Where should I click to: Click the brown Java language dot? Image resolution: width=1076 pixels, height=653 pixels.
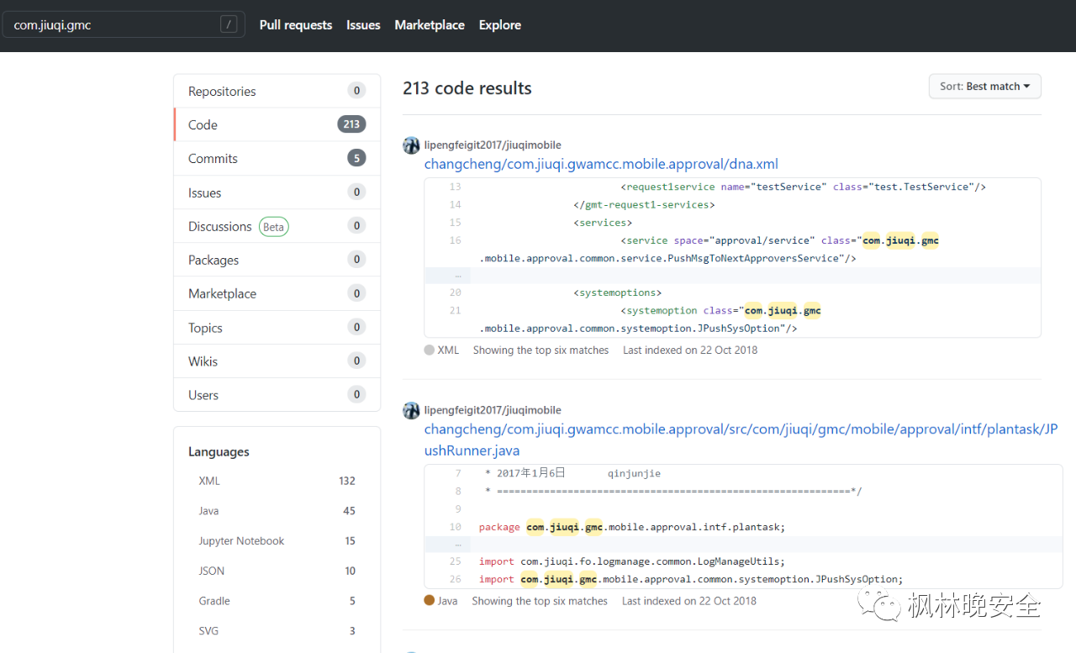click(x=430, y=601)
